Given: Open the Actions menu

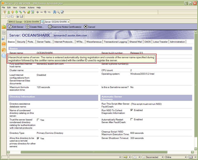Looking at the screenshot, I should [x=31, y=8].
